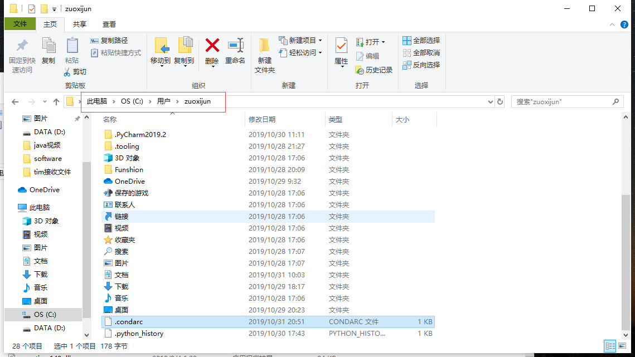Click the file list vertical scrollbar
The height and width of the screenshot is (357, 635).
(x=626, y=262)
